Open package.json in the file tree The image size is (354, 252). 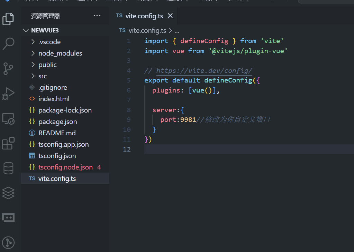click(x=57, y=122)
